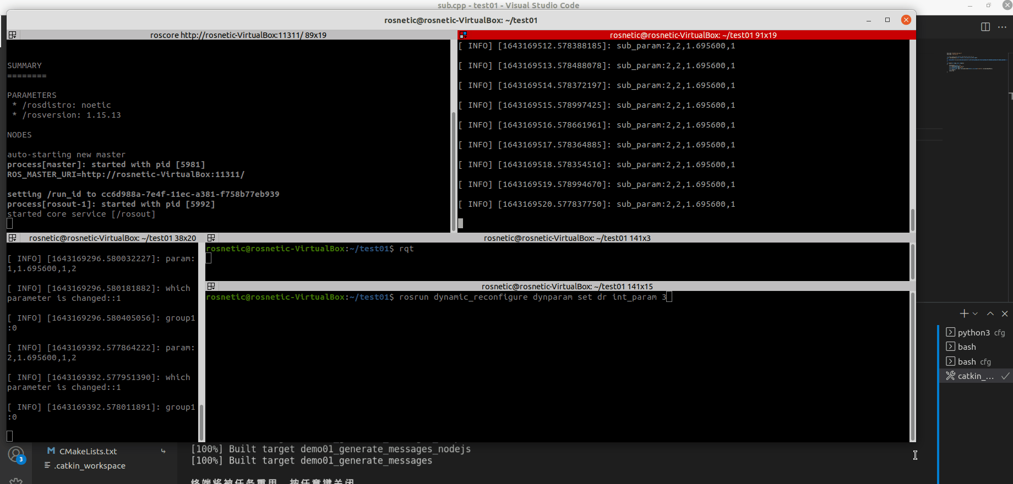Close the Visual Studio Code window
The width and height of the screenshot is (1013, 484).
pyautogui.click(x=1007, y=5)
